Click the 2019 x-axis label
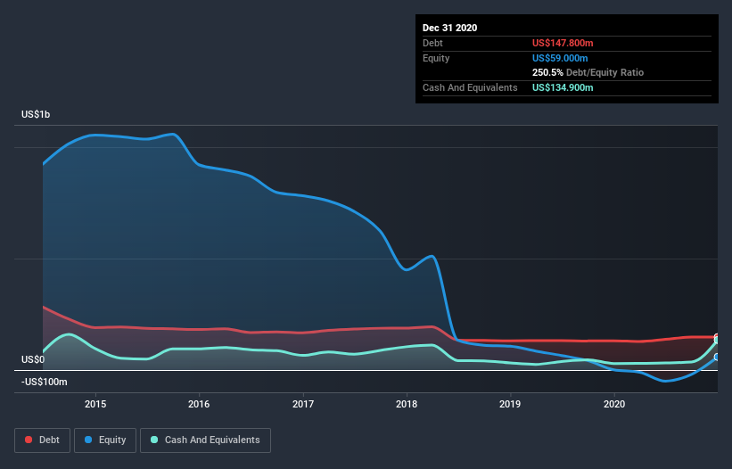Screen dimensions: 732x469 tap(510, 404)
